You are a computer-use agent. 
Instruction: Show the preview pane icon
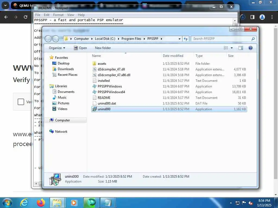(x=241, y=48)
